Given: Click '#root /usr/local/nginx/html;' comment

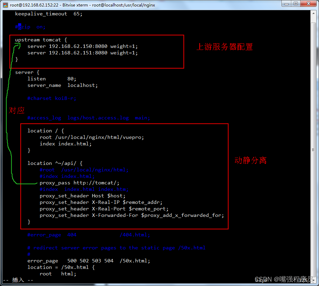Looking at the screenshot, I should [84, 170].
